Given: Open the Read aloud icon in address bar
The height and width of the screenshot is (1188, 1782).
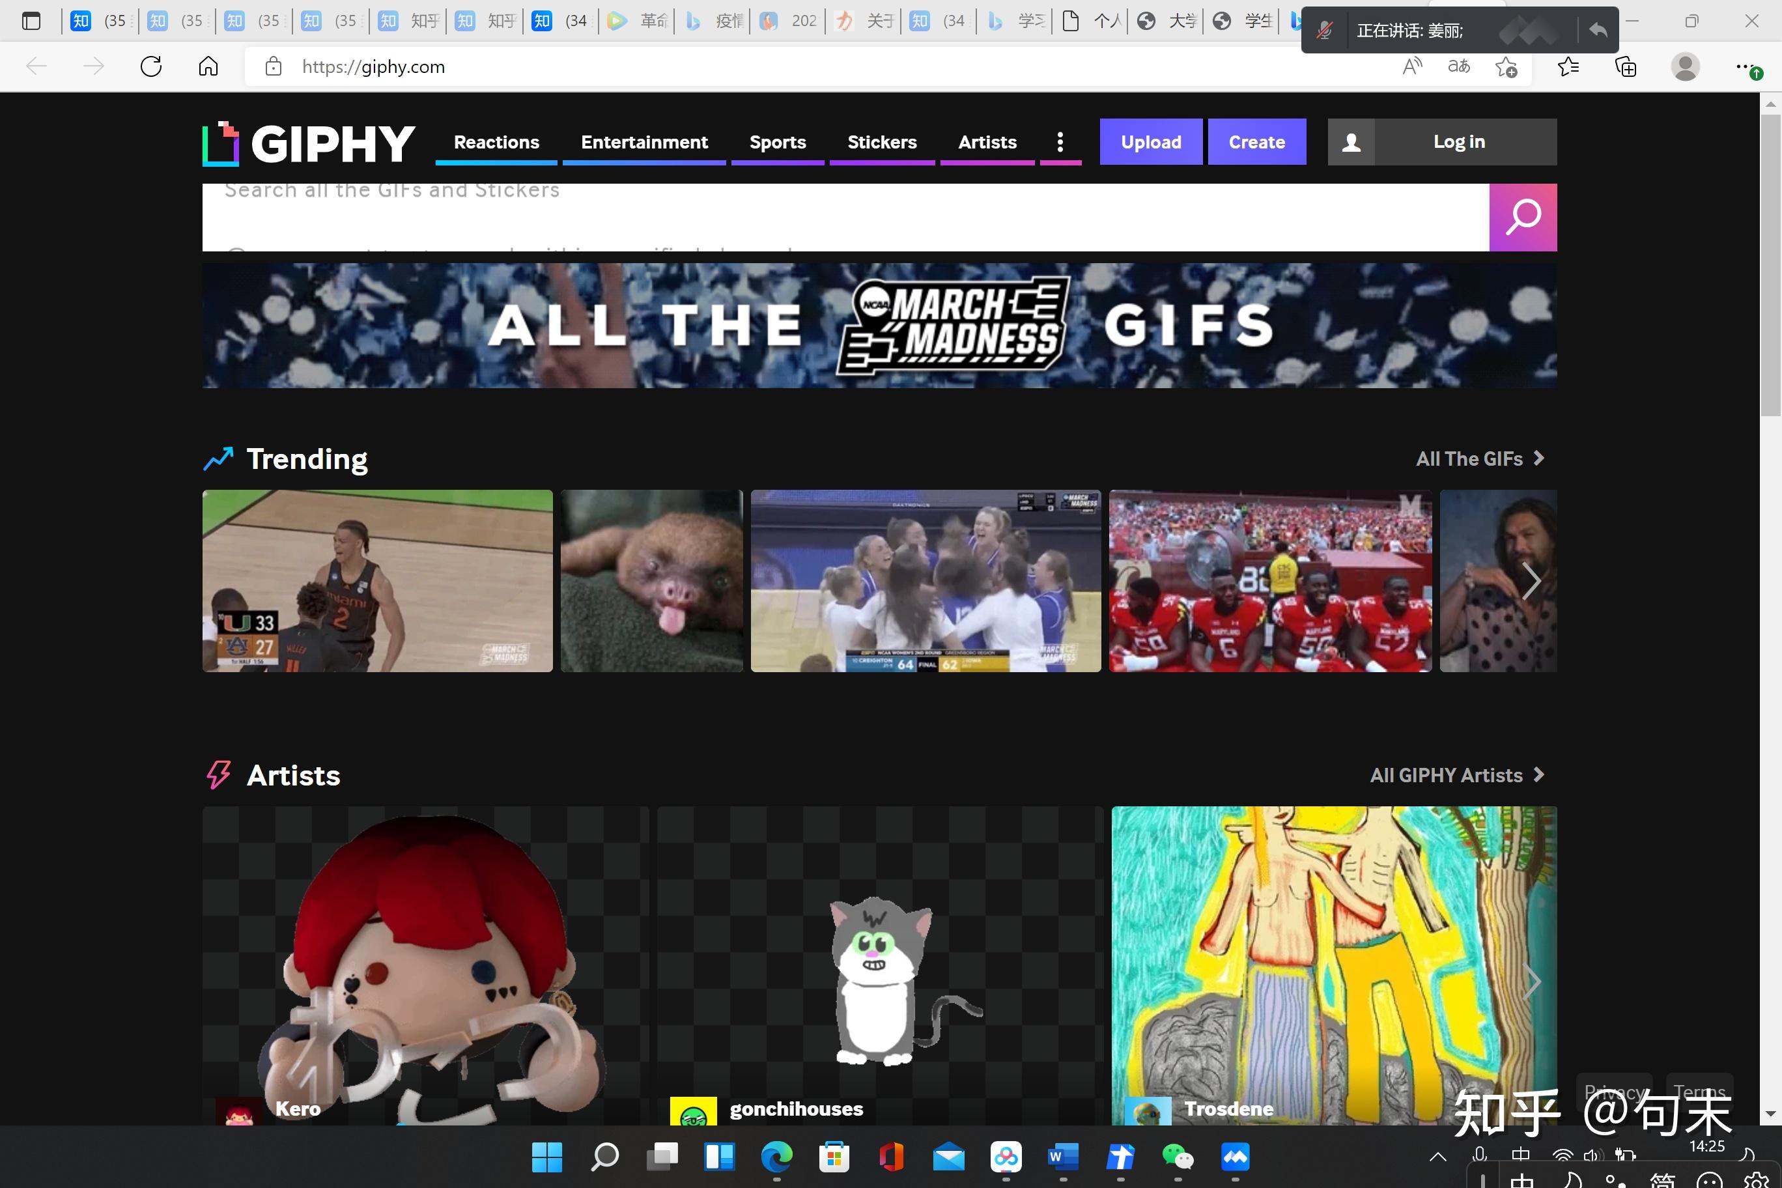Looking at the screenshot, I should pos(1411,66).
